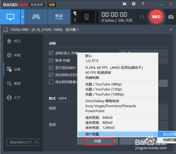Viewport: 176px width, 154px height.
Task: Click the 预置 preset button
Action: [x=98, y=141]
